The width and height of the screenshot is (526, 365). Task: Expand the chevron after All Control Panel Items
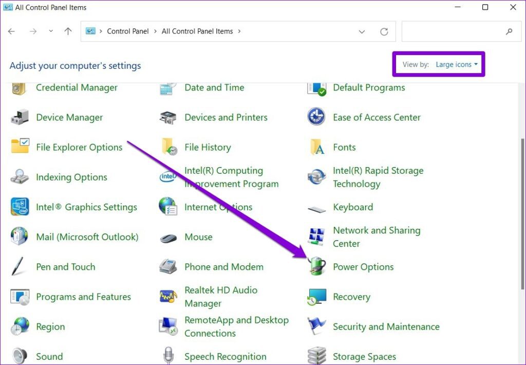pos(239,31)
